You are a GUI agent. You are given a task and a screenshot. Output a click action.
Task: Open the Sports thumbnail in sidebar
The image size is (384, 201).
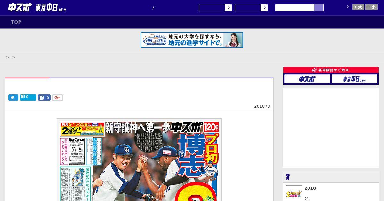[294, 193]
